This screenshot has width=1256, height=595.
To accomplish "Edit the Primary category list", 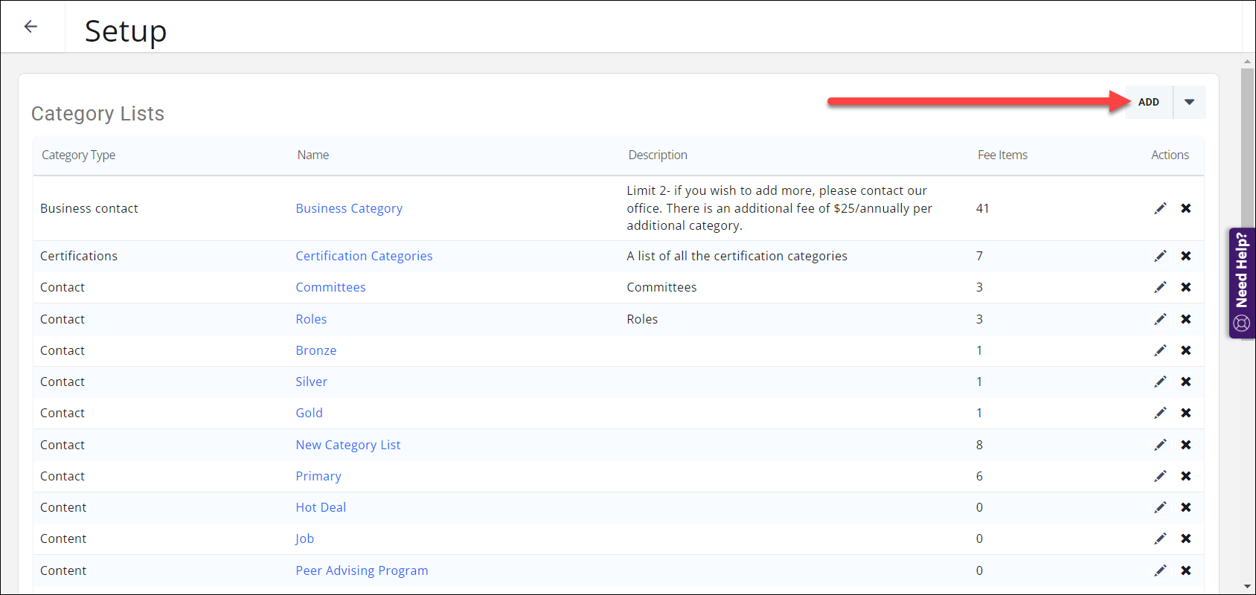I will [x=1160, y=476].
